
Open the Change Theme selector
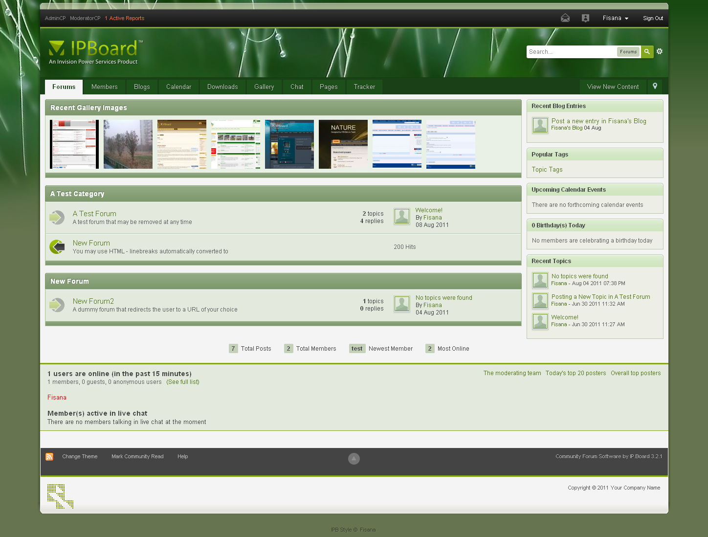tap(80, 457)
